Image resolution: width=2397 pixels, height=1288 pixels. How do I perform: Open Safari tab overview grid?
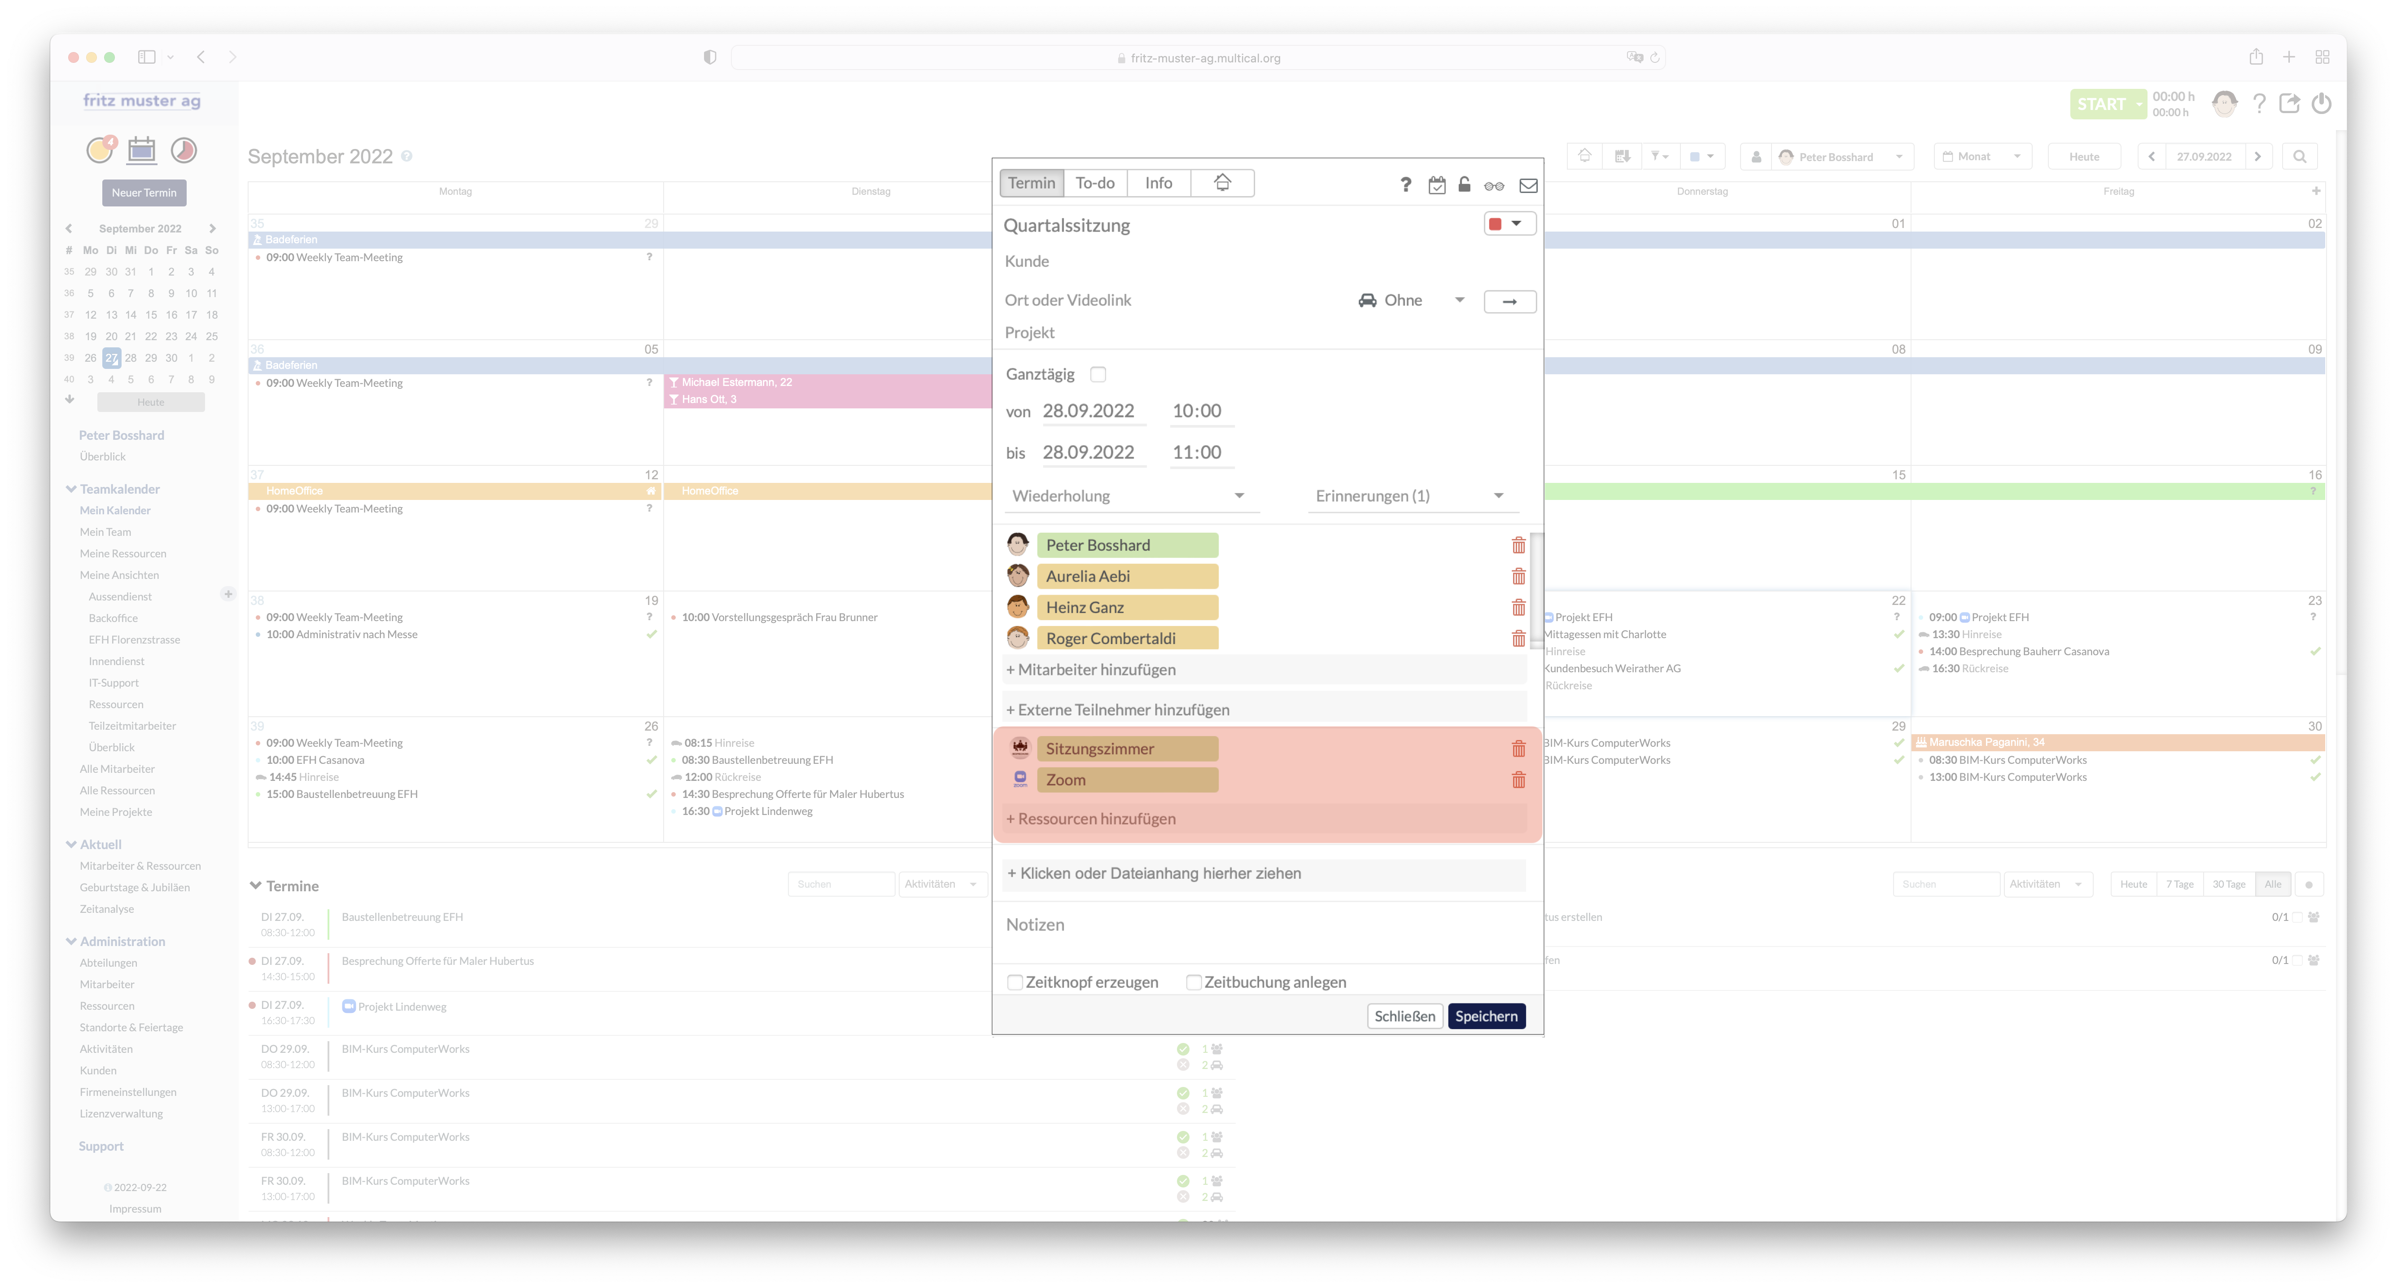(x=2322, y=57)
